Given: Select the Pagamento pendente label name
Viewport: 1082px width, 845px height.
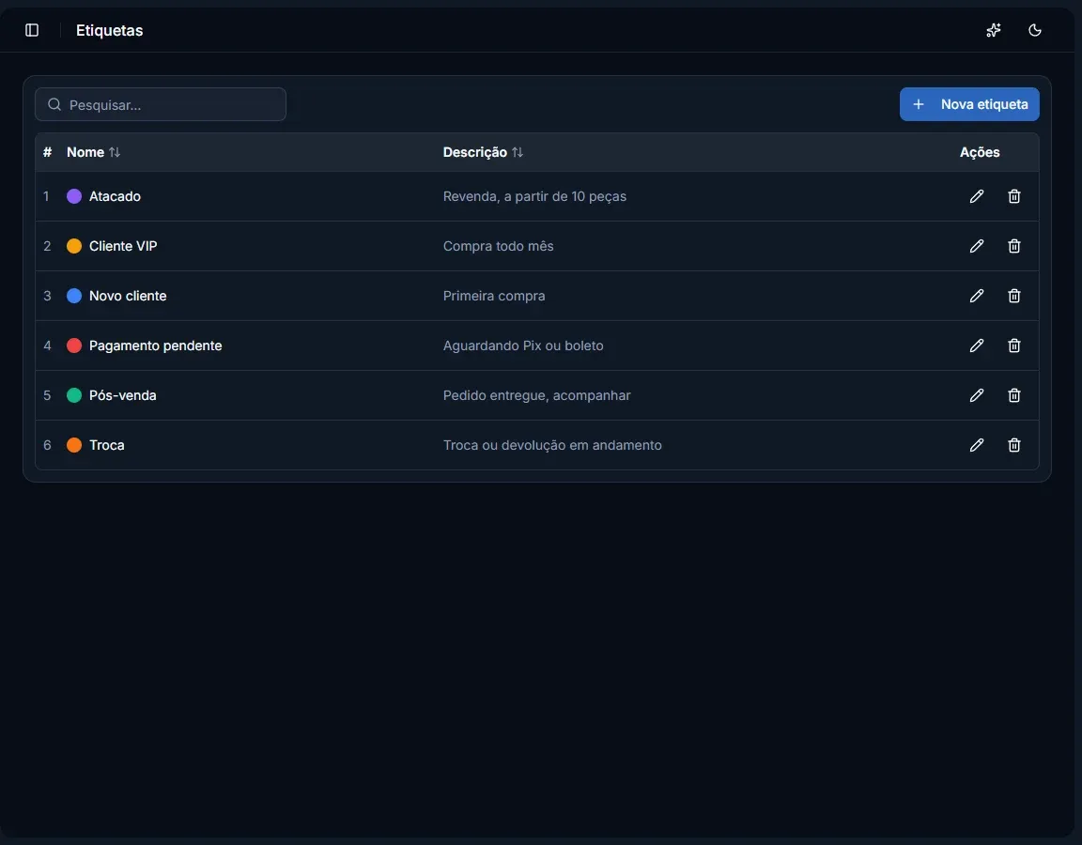Looking at the screenshot, I should pyautogui.click(x=155, y=346).
